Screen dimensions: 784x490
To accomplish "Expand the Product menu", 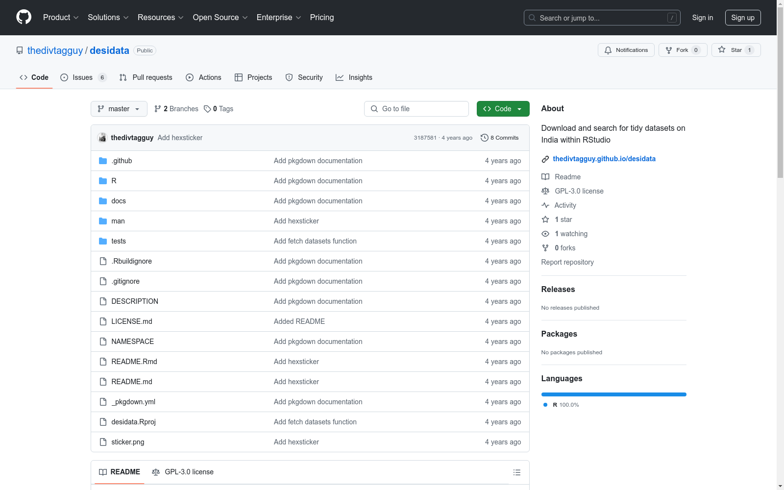I will click(61, 17).
